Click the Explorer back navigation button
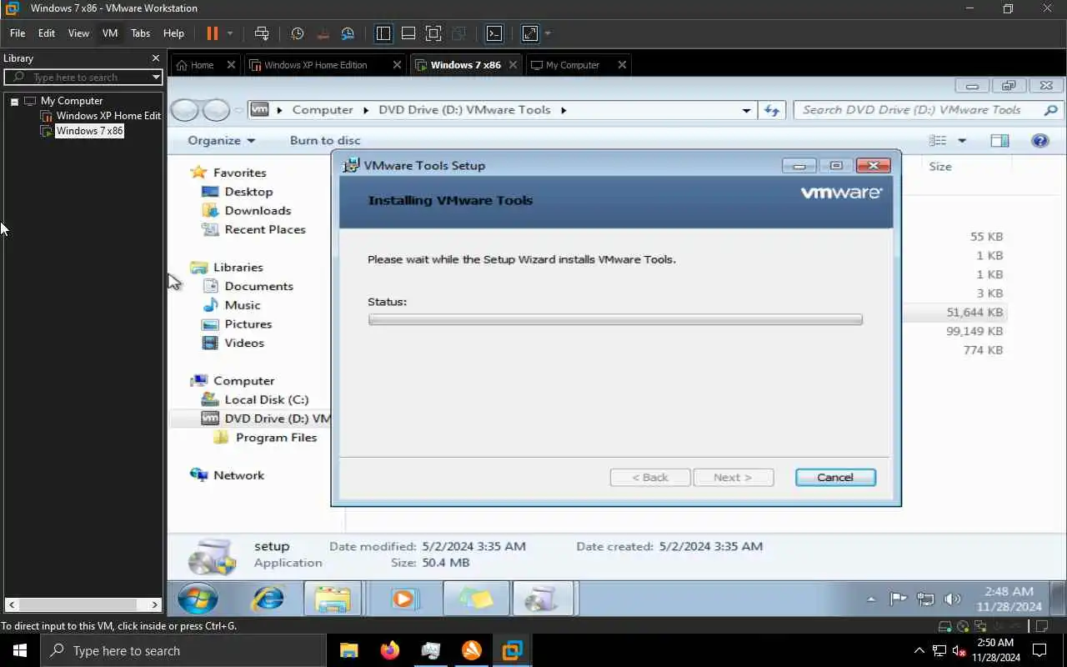Screen dimensions: 1067x667 click(185, 110)
